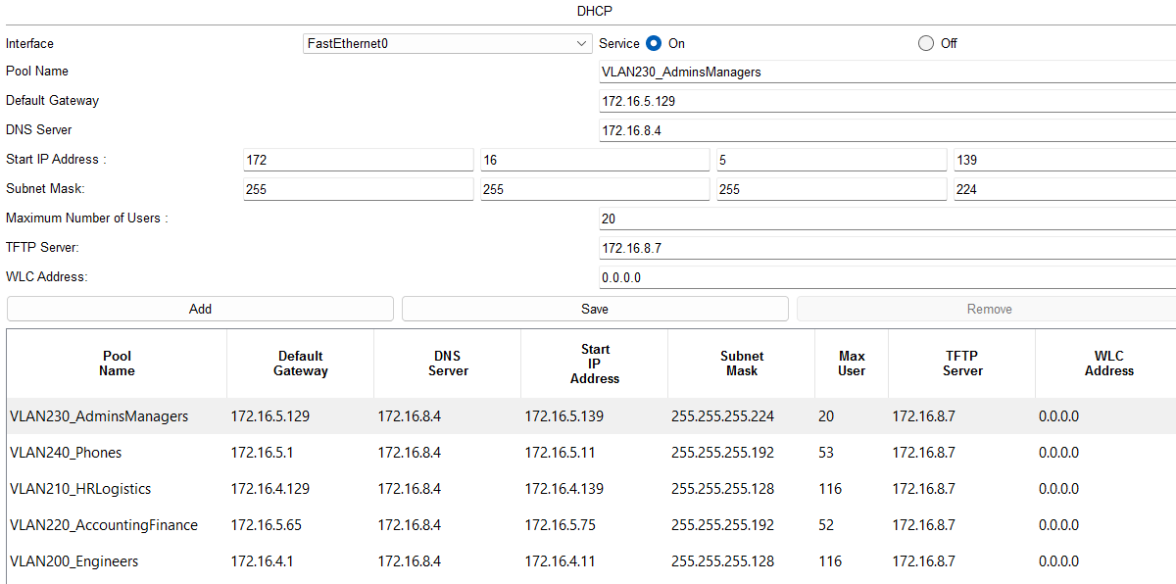
Task: Click Subnet Mask third octet field
Action: click(x=831, y=189)
